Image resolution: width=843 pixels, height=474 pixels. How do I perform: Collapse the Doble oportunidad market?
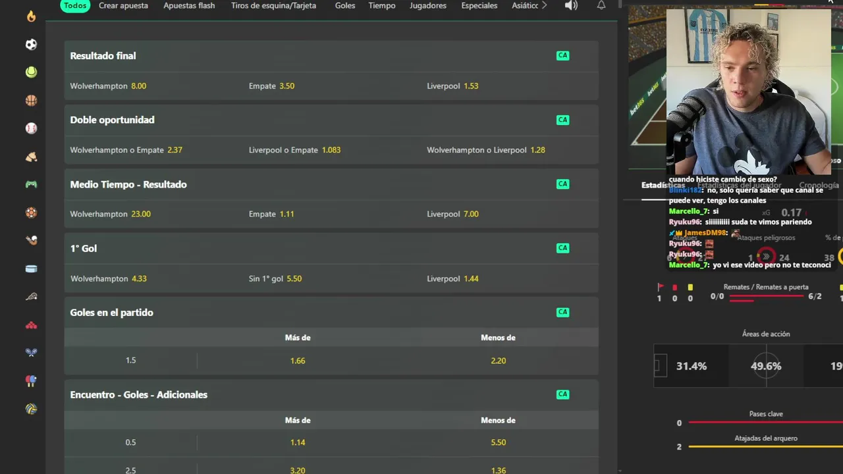point(331,120)
